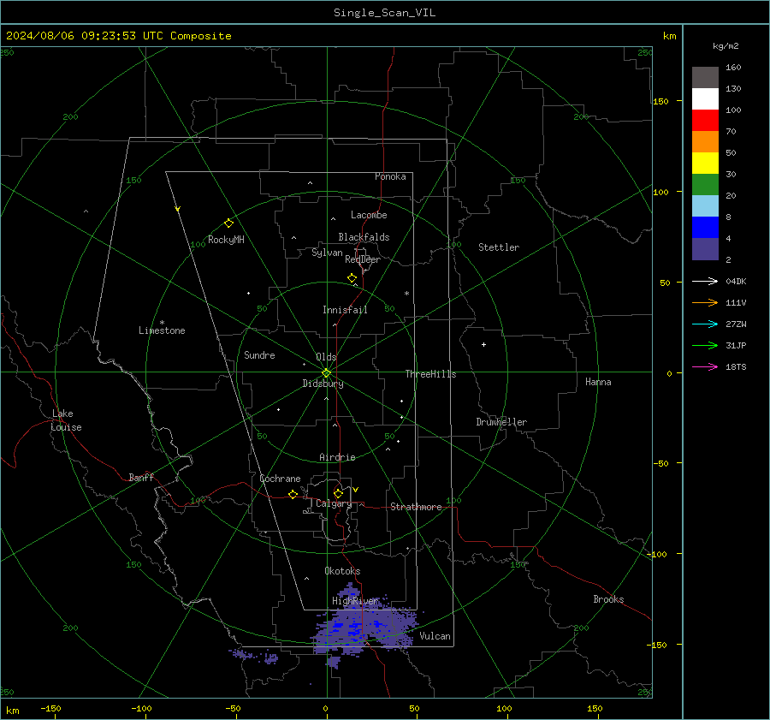Click the white 100-130 color swatch
Image resolution: width=770 pixels, height=720 pixels.
pos(705,99)
